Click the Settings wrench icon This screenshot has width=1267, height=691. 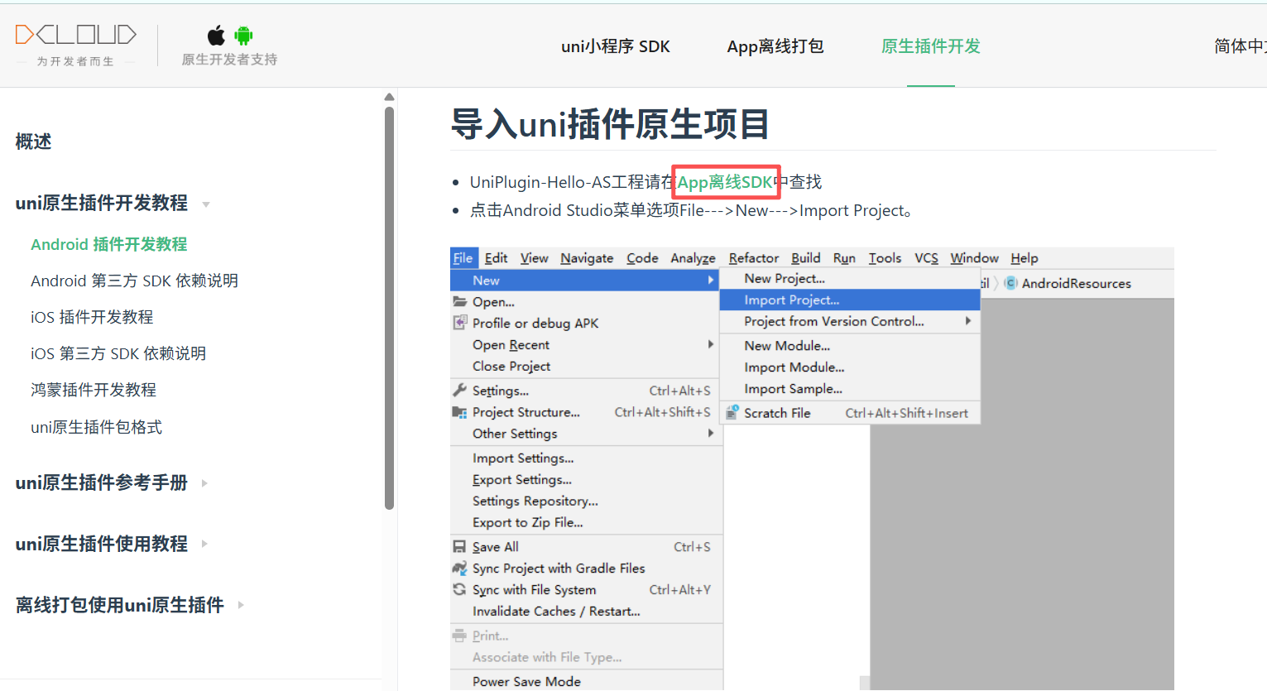pyautogui.click(x=458, y=390)
